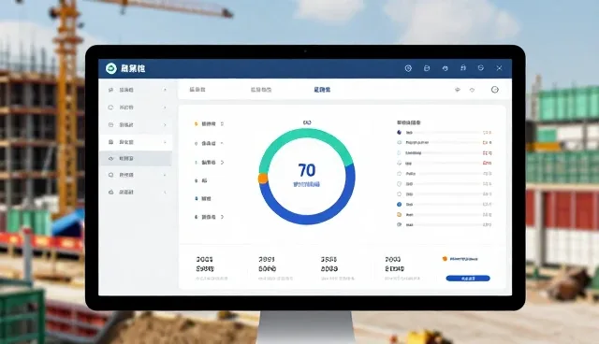Expand the last sidebar item's chevron
This screenshot has height=344, width=599.
[165, 193]
